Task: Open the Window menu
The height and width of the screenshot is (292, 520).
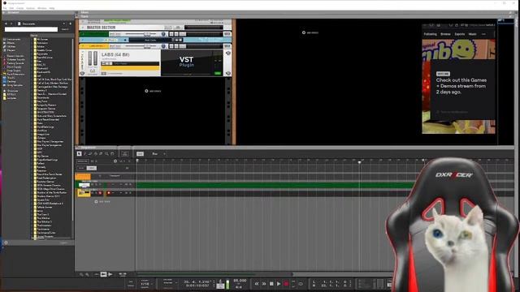Action: (x=42, y=8)
